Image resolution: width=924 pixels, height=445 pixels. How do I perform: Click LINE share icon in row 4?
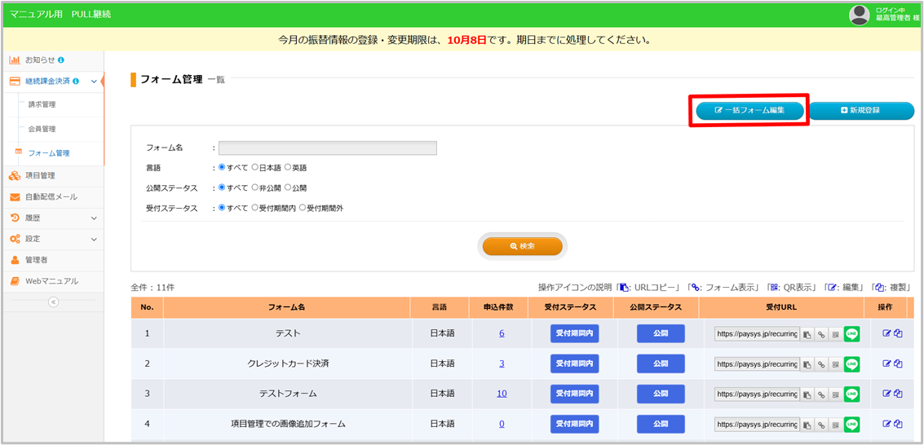pos(852,425)
